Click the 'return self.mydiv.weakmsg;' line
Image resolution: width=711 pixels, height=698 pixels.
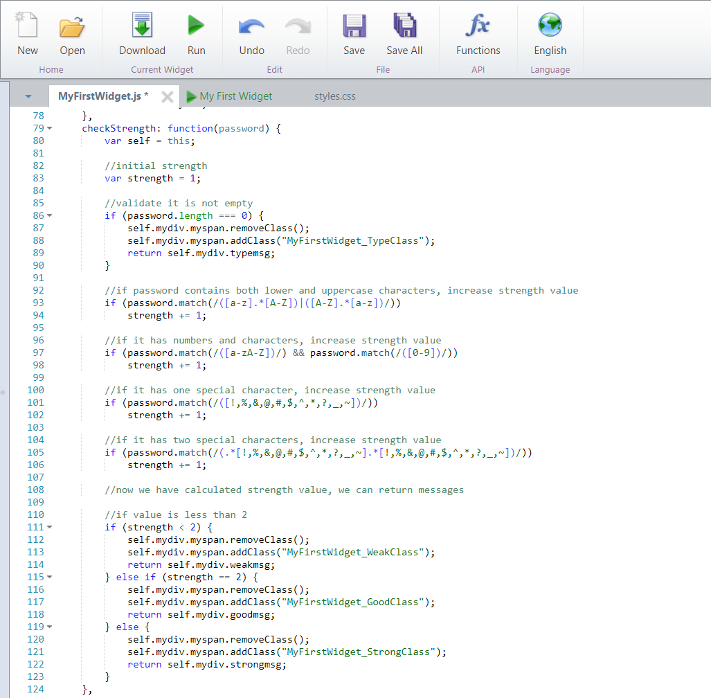pyautogui.click(x=201, y=564)
